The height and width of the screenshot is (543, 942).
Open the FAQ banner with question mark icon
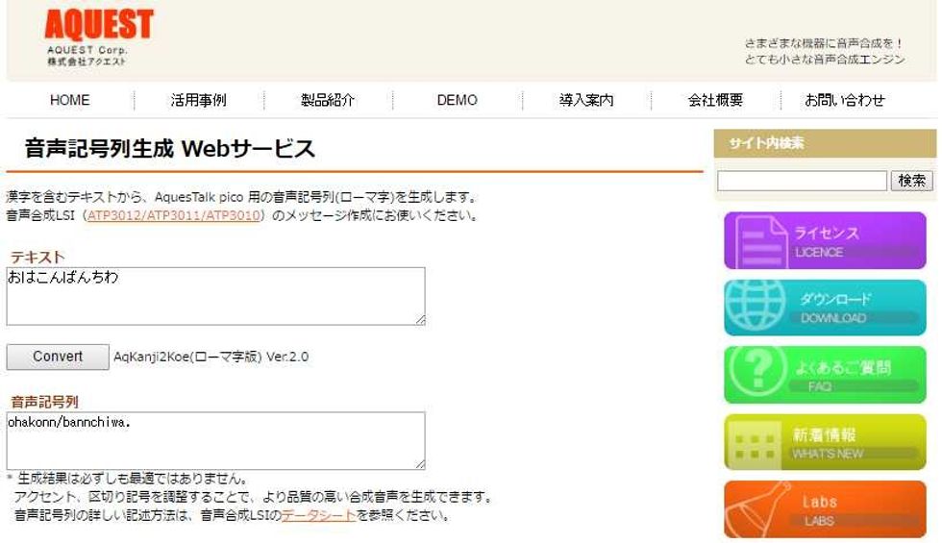[x=825, y=375]
